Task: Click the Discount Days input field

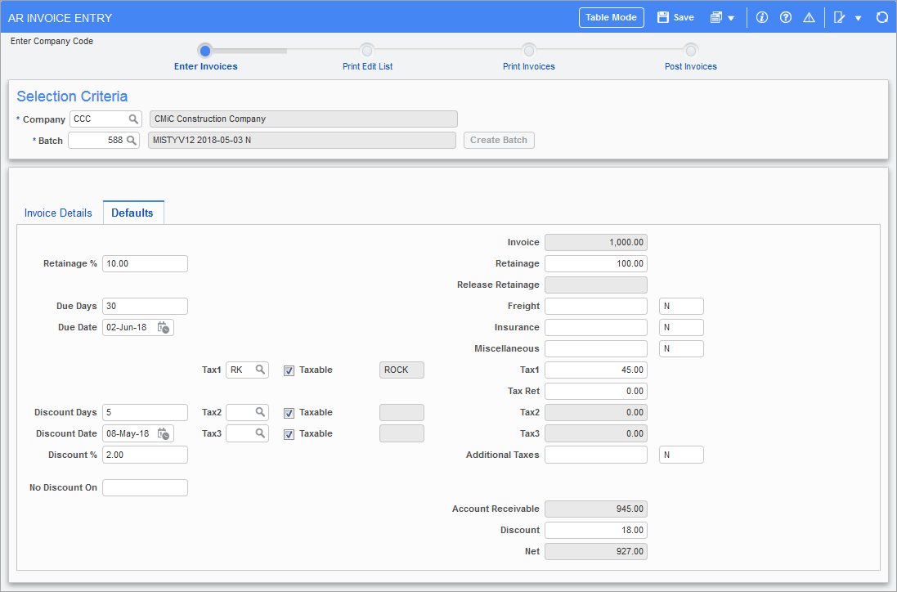Action: (146, 412)
